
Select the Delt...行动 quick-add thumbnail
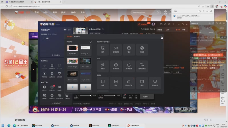click(85, 63)
